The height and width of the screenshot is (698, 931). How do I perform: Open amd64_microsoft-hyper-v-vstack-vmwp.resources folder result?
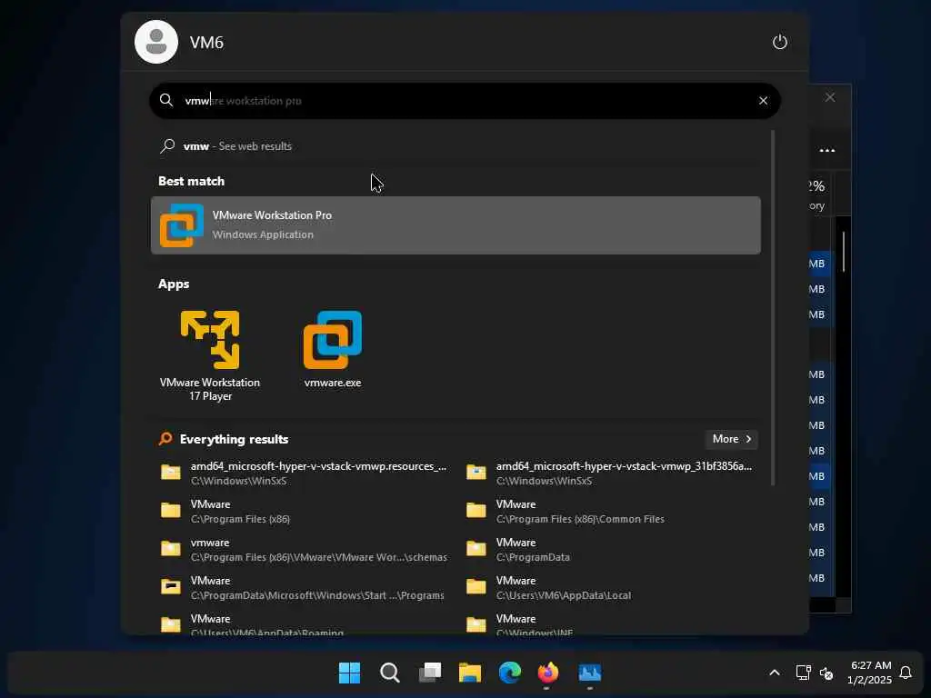[x=304, y=473]
